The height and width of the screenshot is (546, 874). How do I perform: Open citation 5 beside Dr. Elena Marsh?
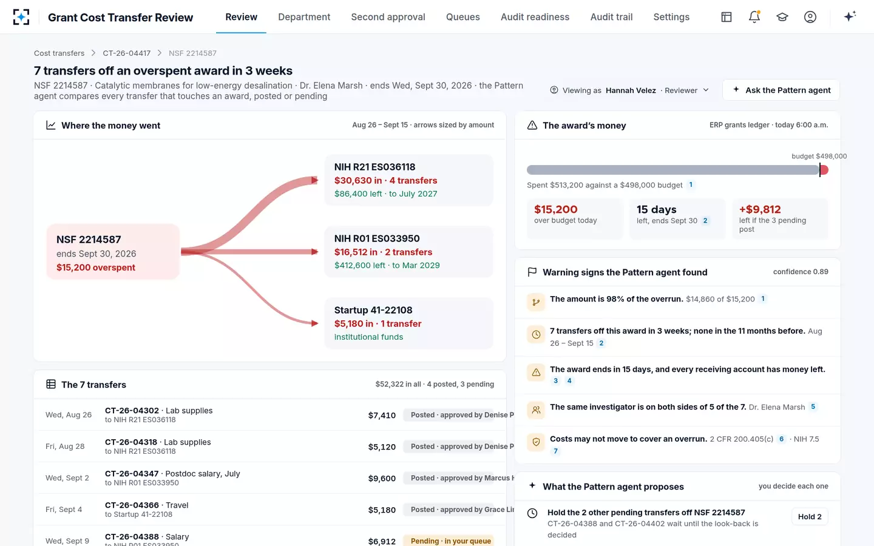(x=813, y=407)
